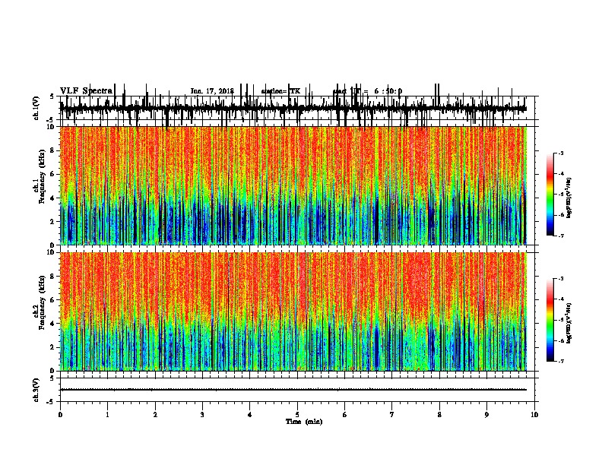
Task: Click the log(PSD) label beside ch.1 colorbar
Action: click(x=569, y=198)
